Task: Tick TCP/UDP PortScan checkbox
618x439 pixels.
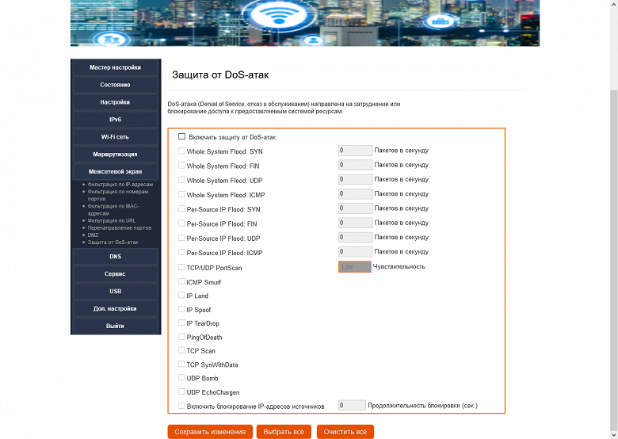Action: [181, 267]
